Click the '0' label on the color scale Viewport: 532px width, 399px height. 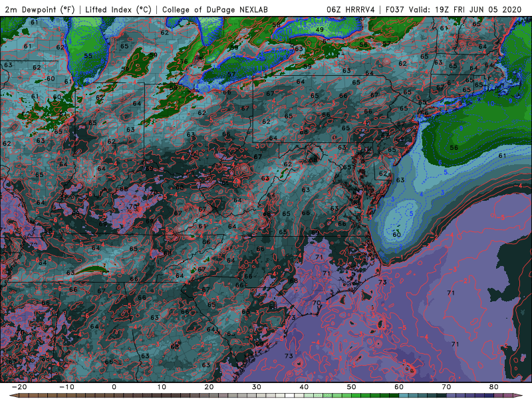click(x=114, y=387)
